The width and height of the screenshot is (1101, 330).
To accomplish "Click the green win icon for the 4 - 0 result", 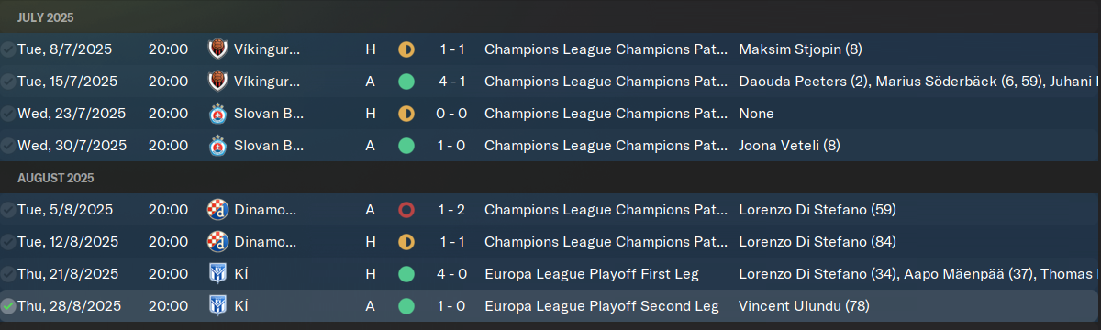I will pyautogui.click(x=406, y=274).
